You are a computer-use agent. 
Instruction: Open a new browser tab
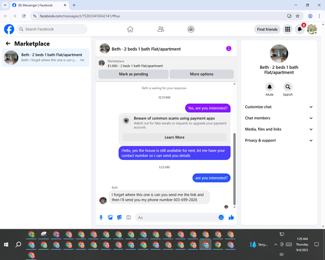pos(74,5)
